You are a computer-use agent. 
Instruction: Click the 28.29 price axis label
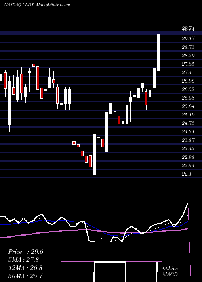188,56
